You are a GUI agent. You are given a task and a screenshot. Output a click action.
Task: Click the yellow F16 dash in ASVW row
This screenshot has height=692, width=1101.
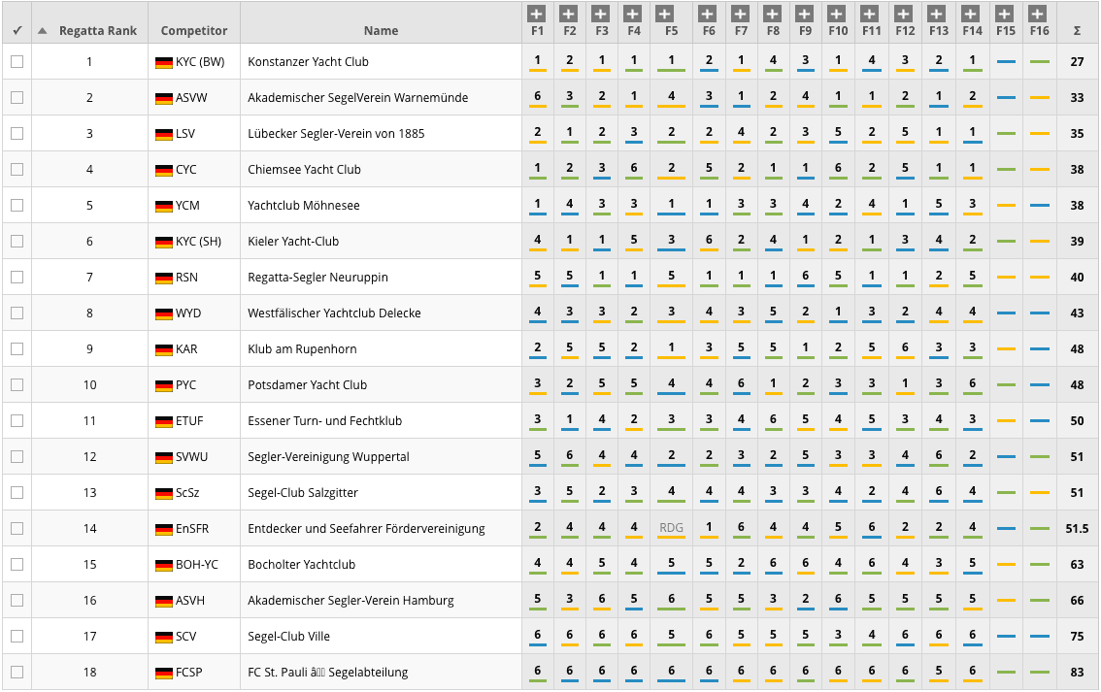(1039, 98)
